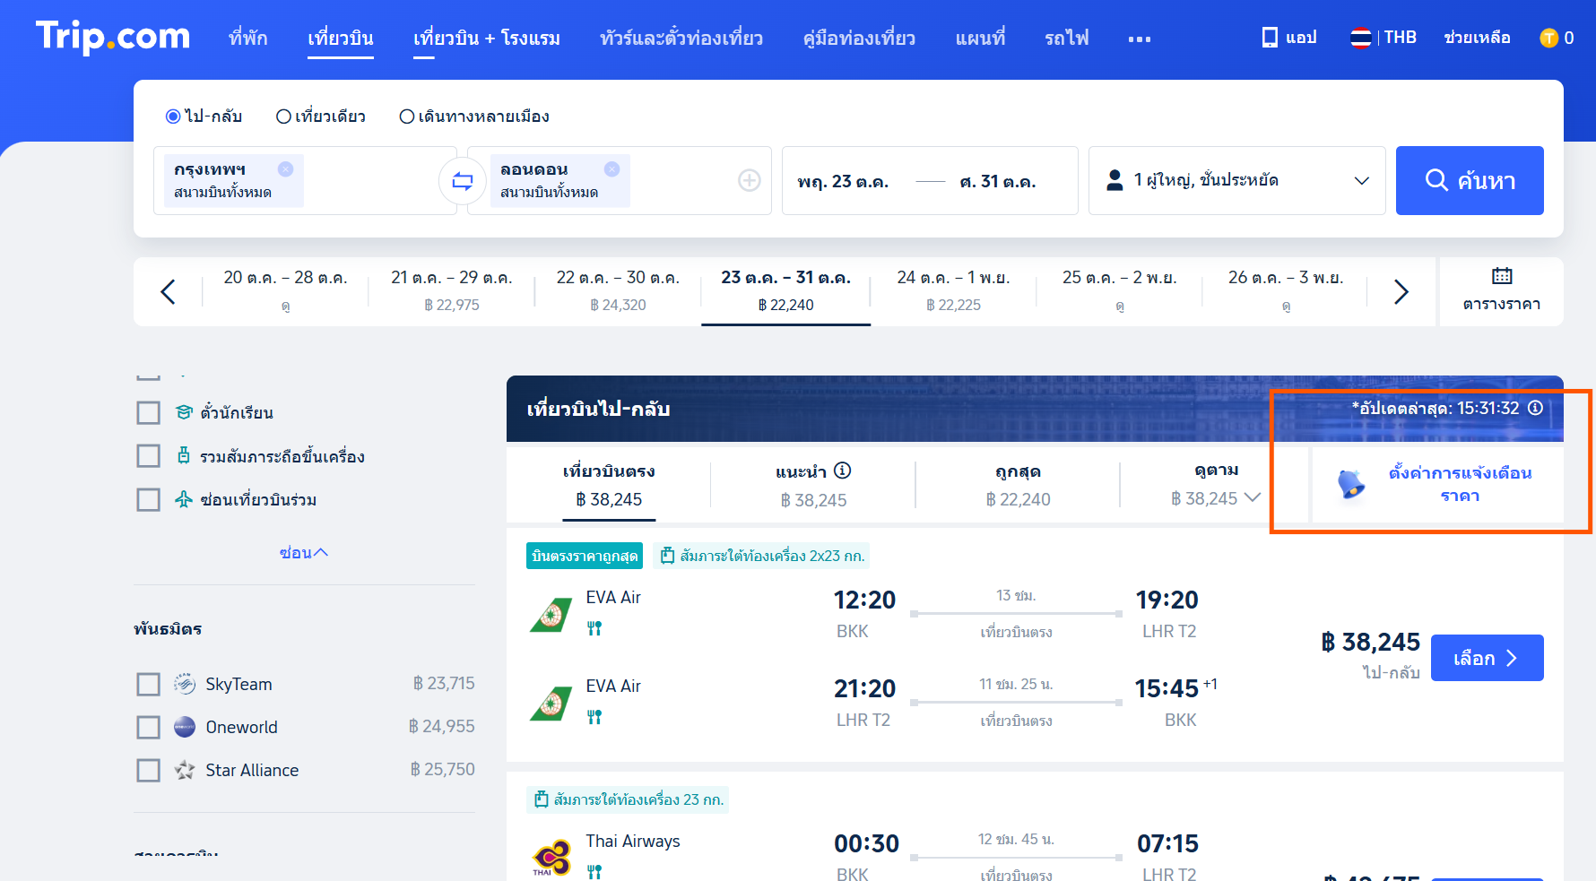This screenshot has width=1596, height=881.
Task: Open the flights plus hotels tab
Action: (486, 38)
